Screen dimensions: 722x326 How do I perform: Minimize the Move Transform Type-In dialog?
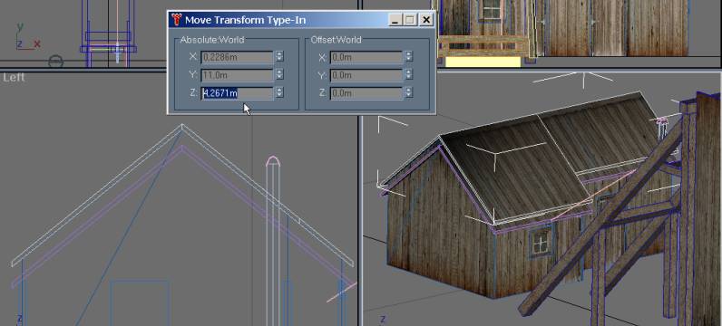pyautogui.click(x=395, y=20)
